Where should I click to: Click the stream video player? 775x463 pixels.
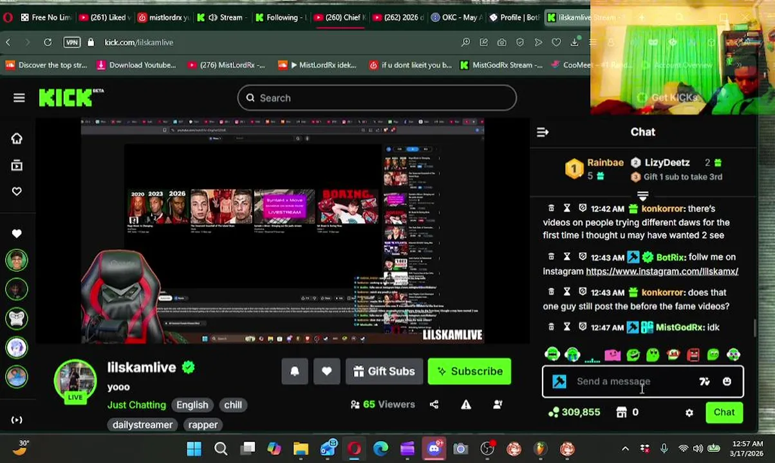click(x=282, y=231)
